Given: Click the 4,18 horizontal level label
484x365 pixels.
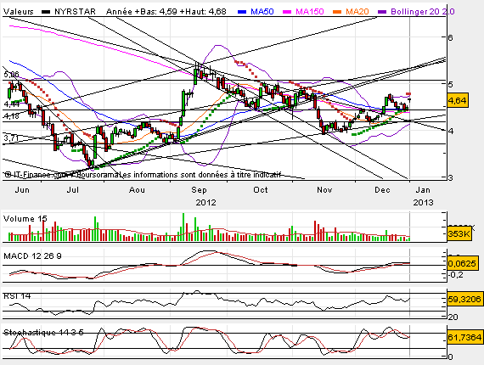Looking at the screenshot, I should pyautogui.click(x=11, y=116).
